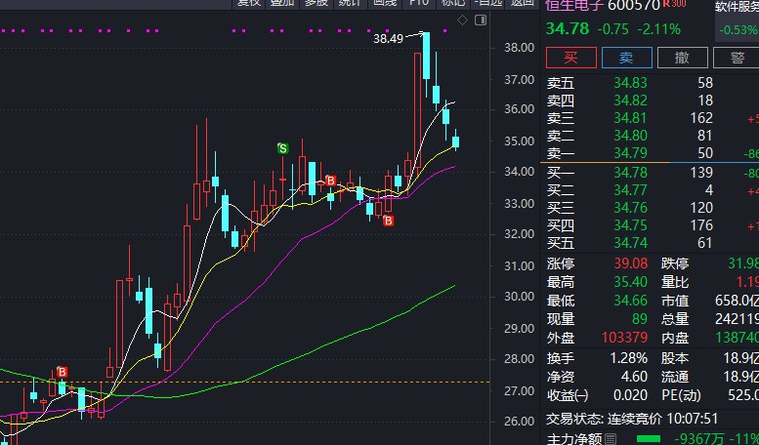Click the 返回 back button

click(x=523, y=2)
